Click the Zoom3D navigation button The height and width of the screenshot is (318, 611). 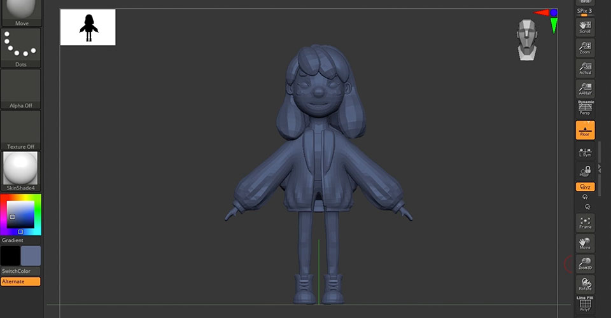586,264
